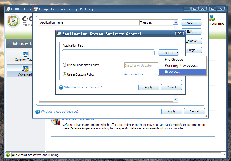Sort by Treat as column header

click(x=156, y=22)
